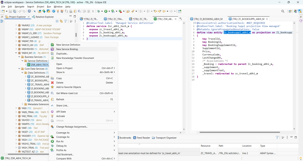Switch to the ZC_TRA... editor tab
Image resolution: width=303 pixels, height=161 pixels.
coord(113,19)
